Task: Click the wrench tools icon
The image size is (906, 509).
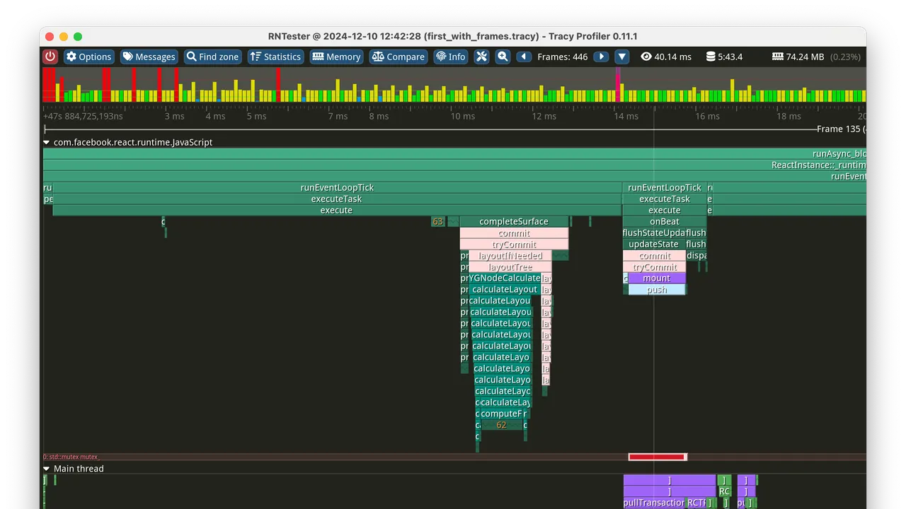Action: (x=481, y=57)
